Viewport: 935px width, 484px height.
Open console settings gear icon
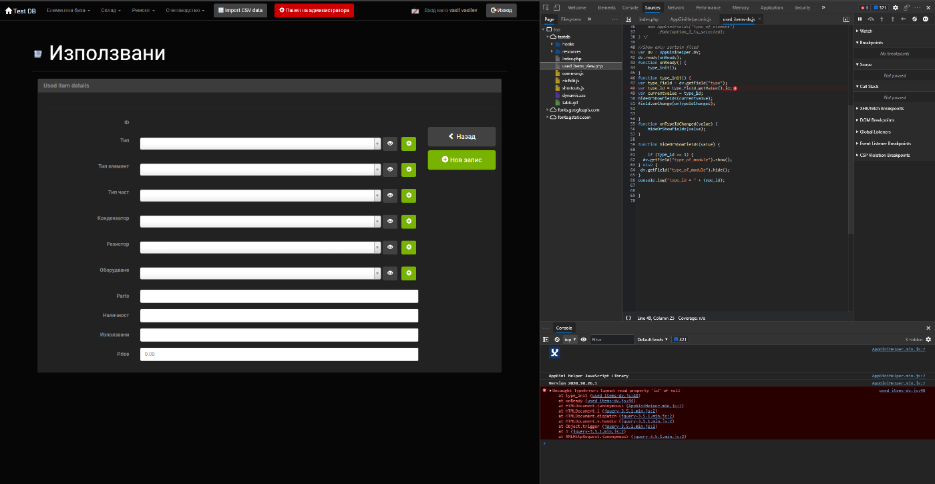pos(928,339)
